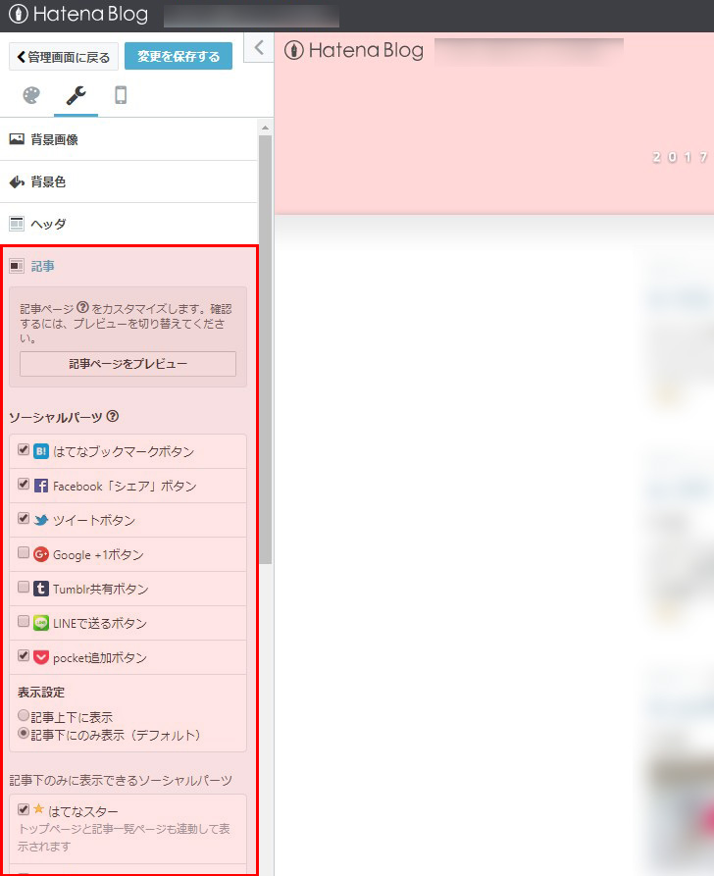Click the Hatena Blog logo in preview
714x876 pixels.
(354, 51)
